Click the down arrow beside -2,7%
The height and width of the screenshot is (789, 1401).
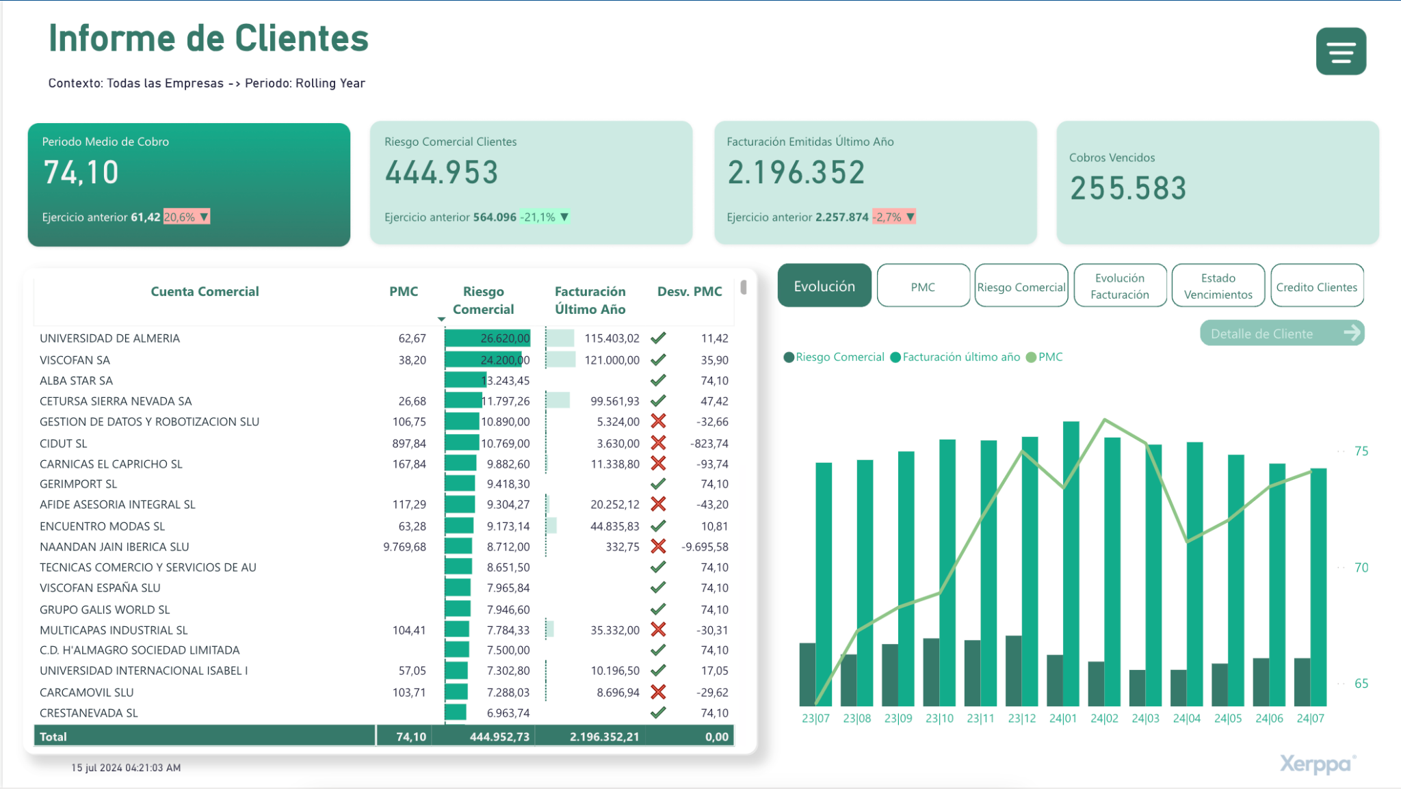910,217
